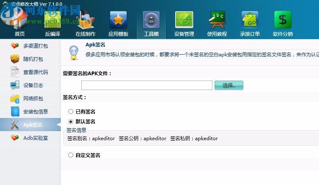Viewport: 319px width, 185px height.
Task: Go to 随机打包 in sidebar
Action: (x=33, y=59)
